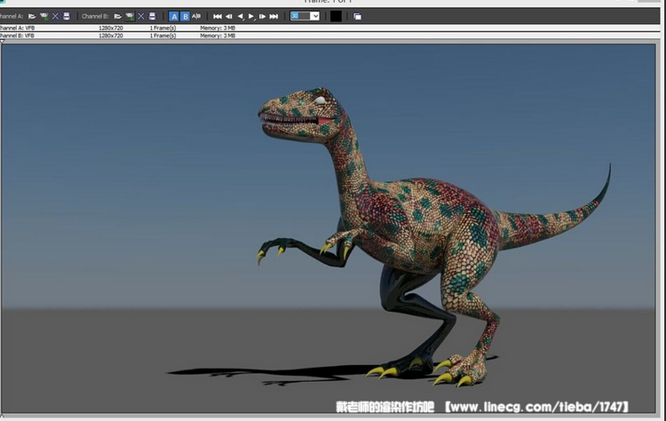Image resolution: width=666 pixels, height=421 pixels.
Task: Click the split-screen marker triangle above the image
Action: point(2,41)
